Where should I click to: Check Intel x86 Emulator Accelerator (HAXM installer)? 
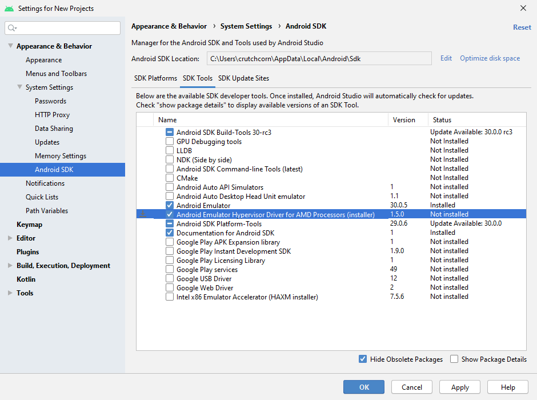click(170, 297)
